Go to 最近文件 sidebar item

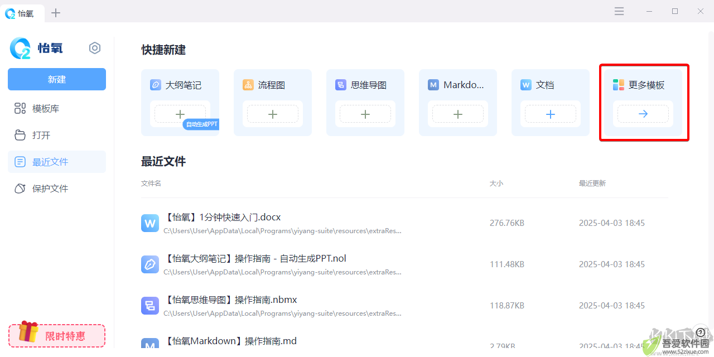tap(57, 162)
